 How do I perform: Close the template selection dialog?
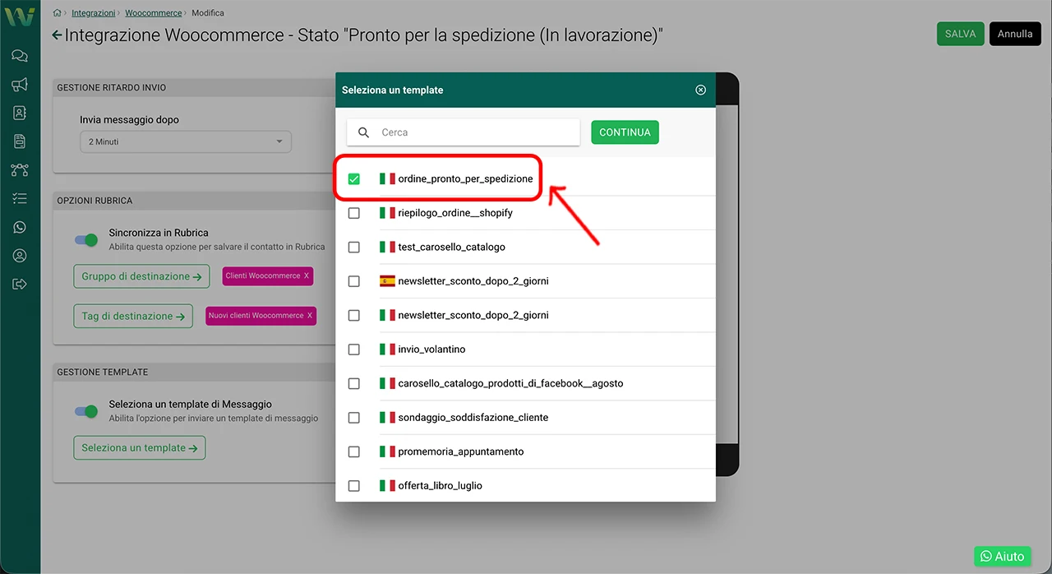point(700,90)
